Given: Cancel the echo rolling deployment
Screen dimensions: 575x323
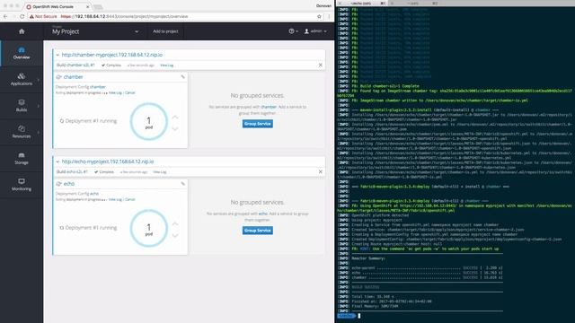Looking at the screenshot, I should (129, 199).
